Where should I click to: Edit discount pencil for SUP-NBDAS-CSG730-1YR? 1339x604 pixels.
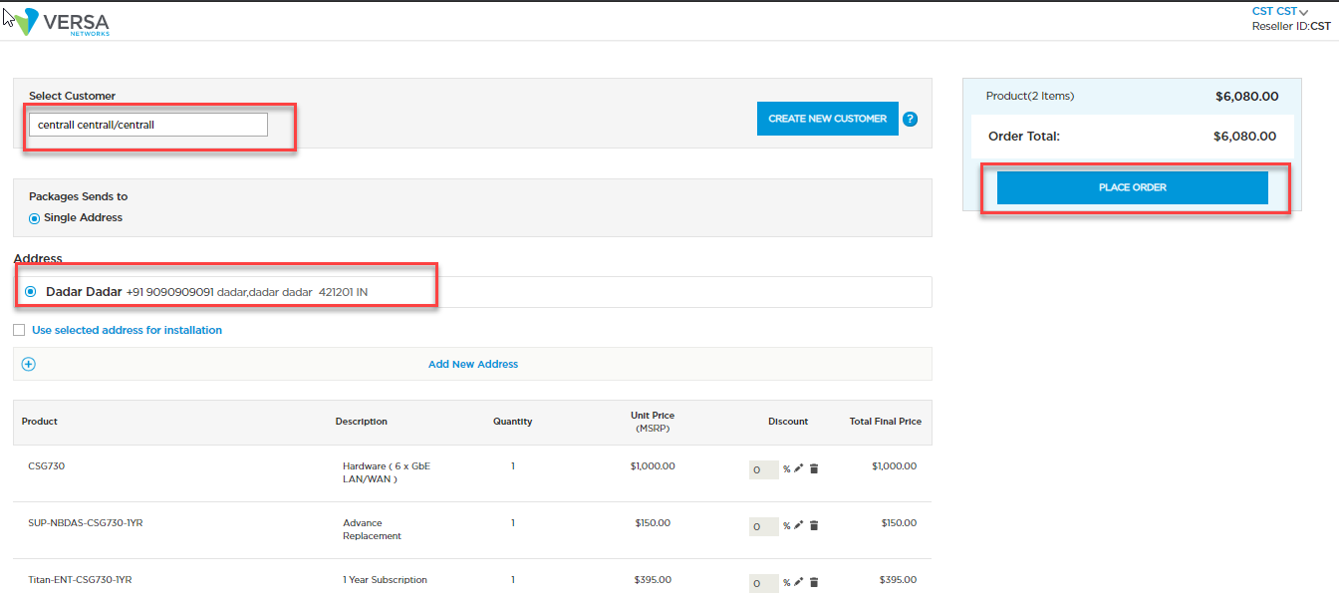click(799, 525)
